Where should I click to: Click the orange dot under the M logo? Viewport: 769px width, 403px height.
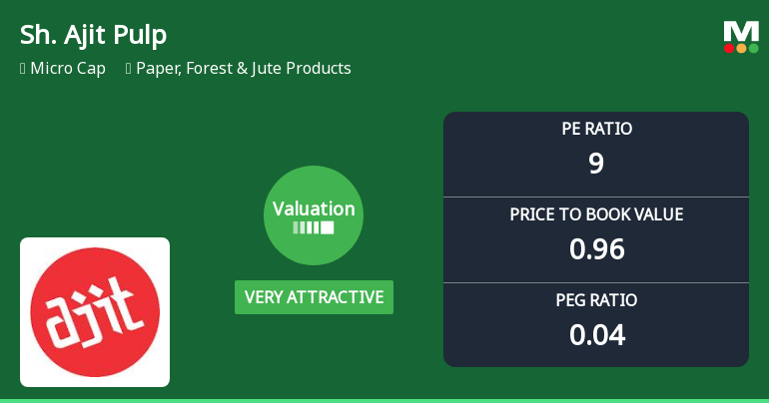[x=741, y=48]
